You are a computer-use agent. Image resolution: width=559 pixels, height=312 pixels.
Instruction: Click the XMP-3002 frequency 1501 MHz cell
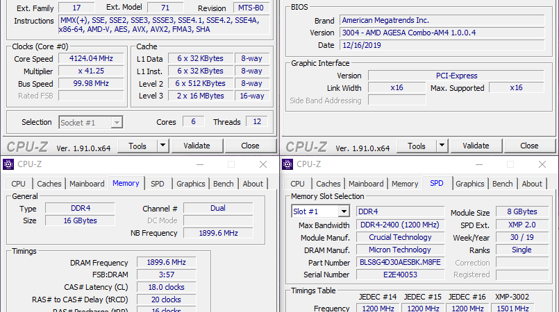[x=512, y=308]
